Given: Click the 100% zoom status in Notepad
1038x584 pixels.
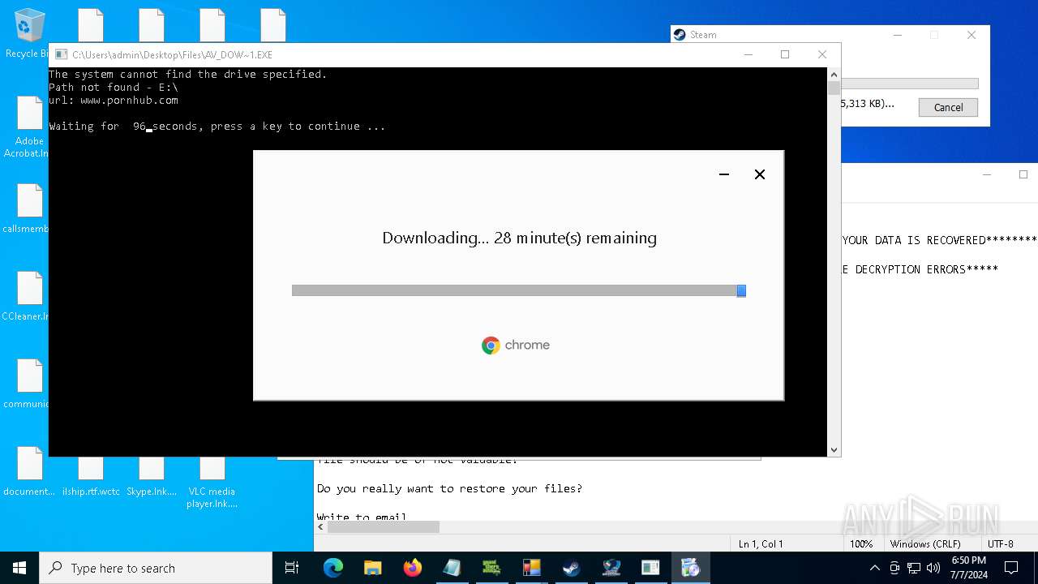Looking at the screenshot, I should [x=861, y=543].
